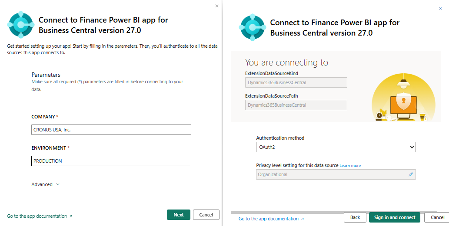449x226 pixels.
Task: Click the security shield monitor illustration
Action: 403,99
